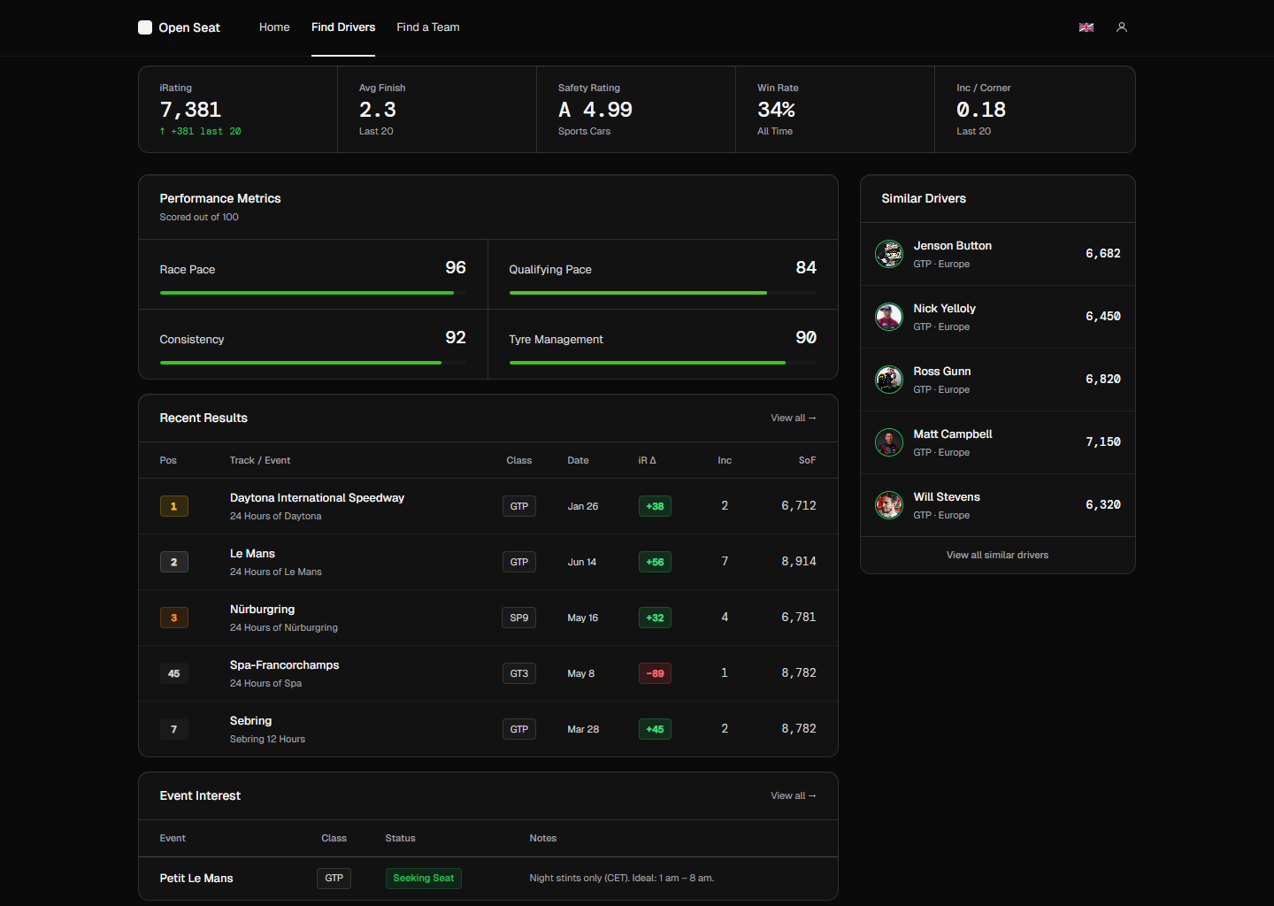This screenshot has height=906, width=1274.
Task: Click the GT3 badge on Spa-Francorchamps row
Action: [518, 673]
